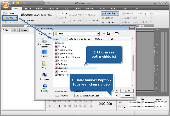Click the back arrow icon in the dialog
This screenshot has height=116, width=170.
pos(104,34)
